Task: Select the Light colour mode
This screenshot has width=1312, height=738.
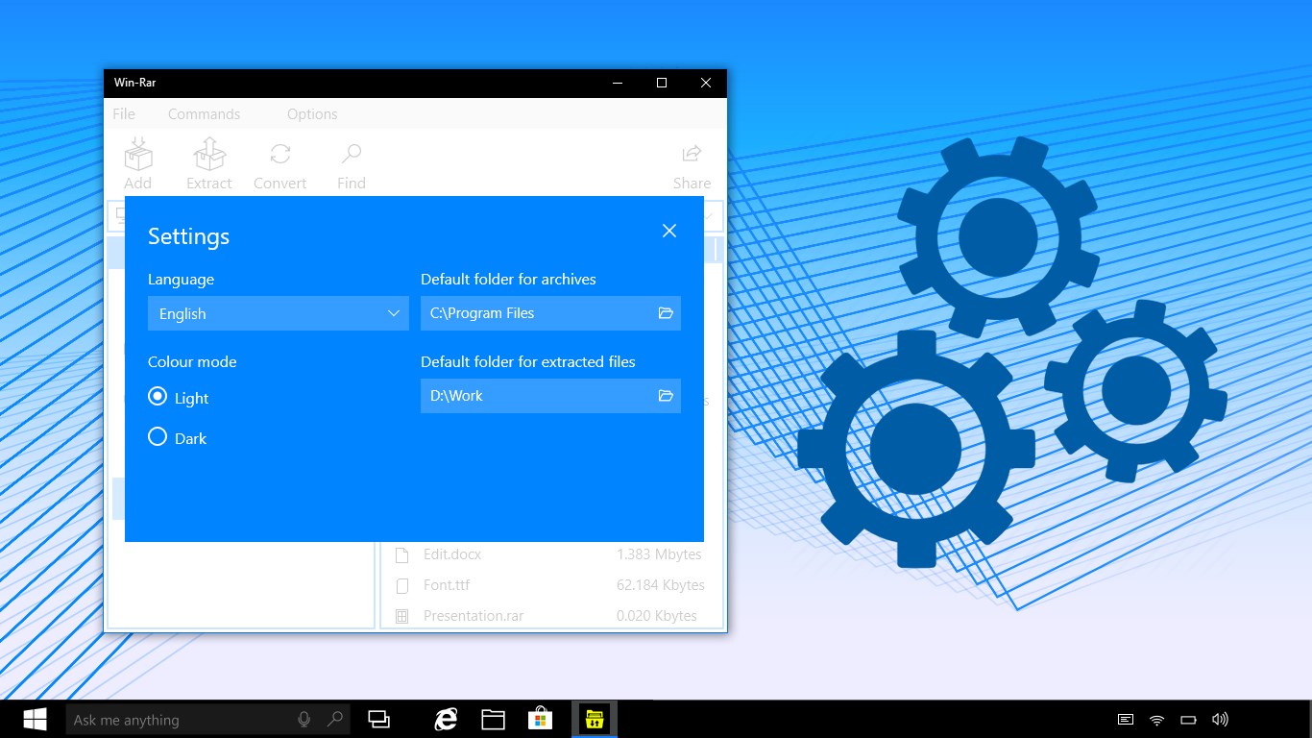Action: click(158, 396)
